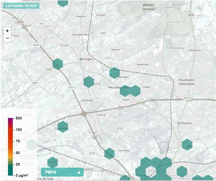Click the white arrow on PM10 selector
Viewport: 216px width, 181px height.
tap(79, 172)
